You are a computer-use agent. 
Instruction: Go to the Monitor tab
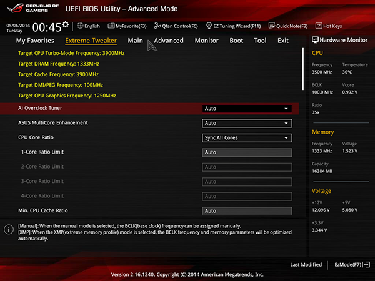(x=207, y=41)
